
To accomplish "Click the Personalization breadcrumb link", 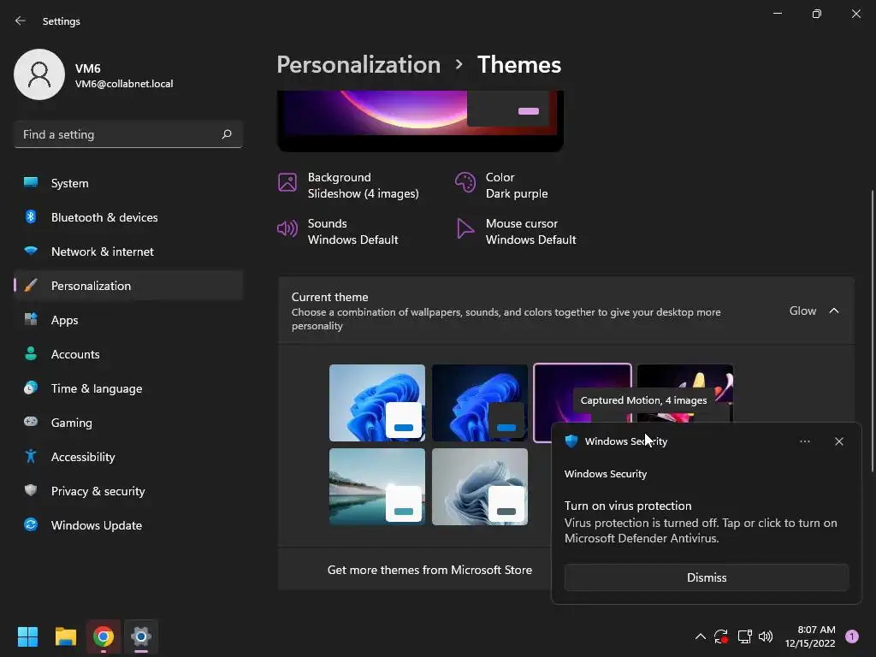I will click(x=358, y=64).
